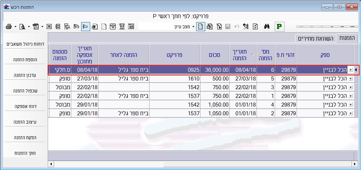Open the dropdown arrow beside the printer icon
361x170 pixels.
(16, 26)
